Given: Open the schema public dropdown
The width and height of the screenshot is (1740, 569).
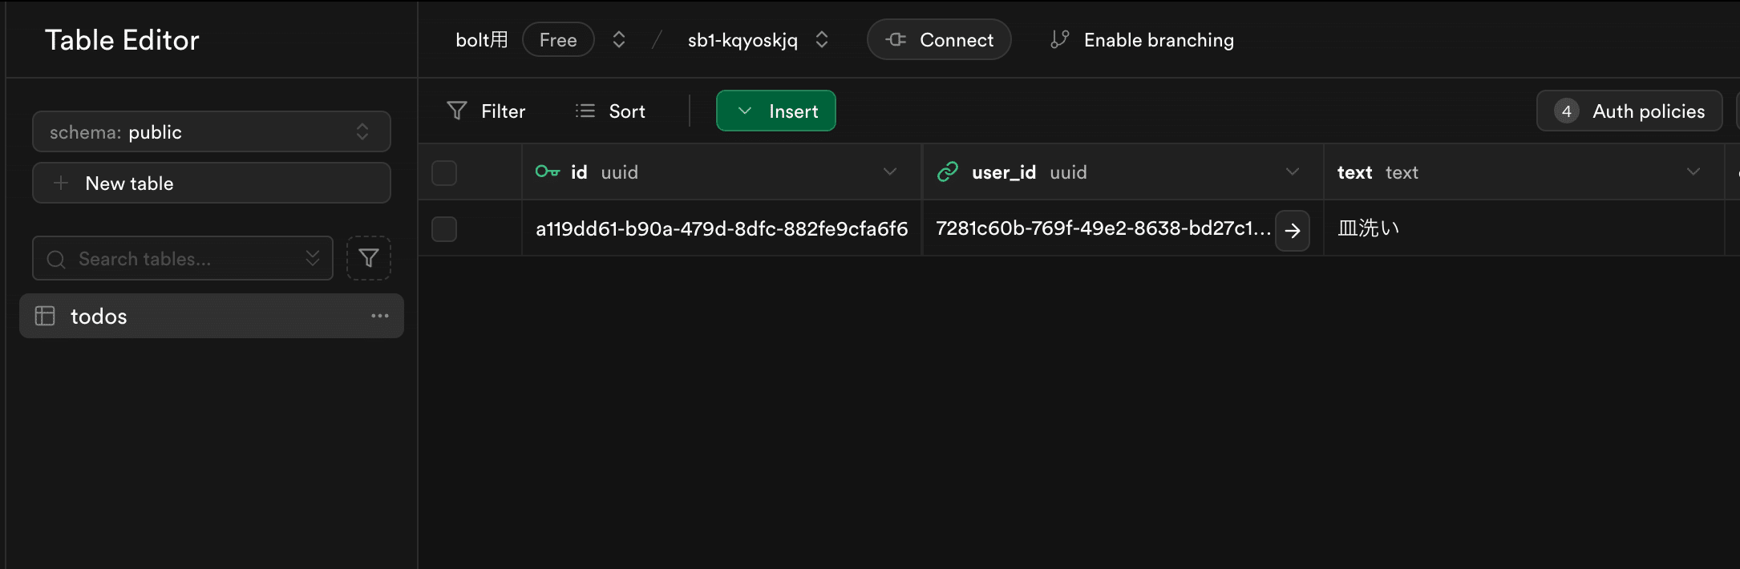Looking at the screenshot, I should (x=211, y=131).
